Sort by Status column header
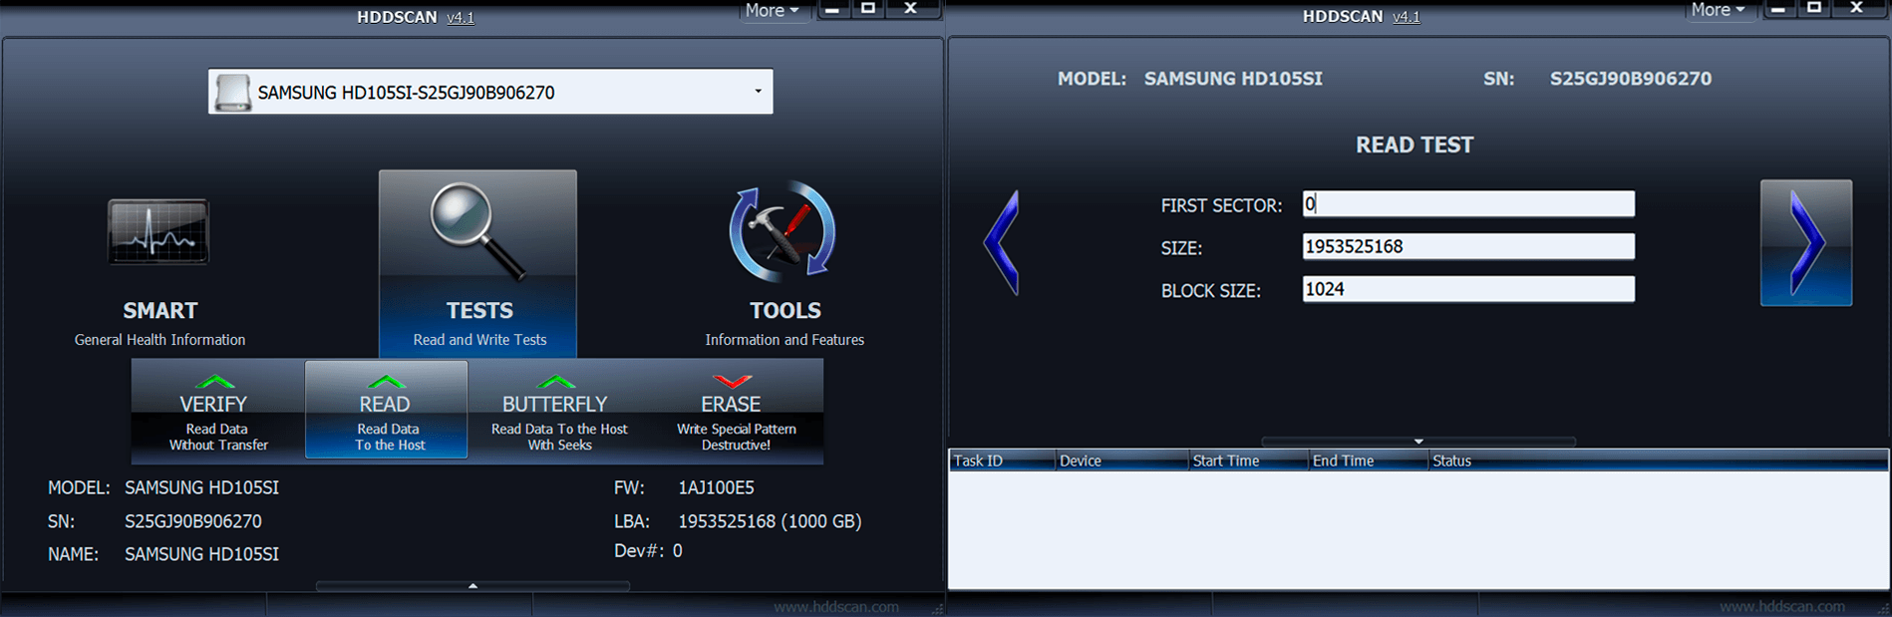 1658,461
